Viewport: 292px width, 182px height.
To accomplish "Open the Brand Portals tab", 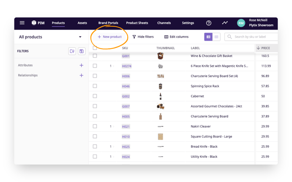I will click(108, 23).
